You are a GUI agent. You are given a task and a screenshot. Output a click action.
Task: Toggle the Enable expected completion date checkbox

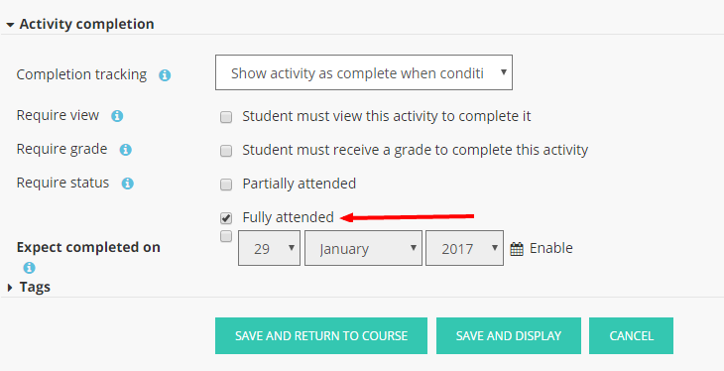226,236
